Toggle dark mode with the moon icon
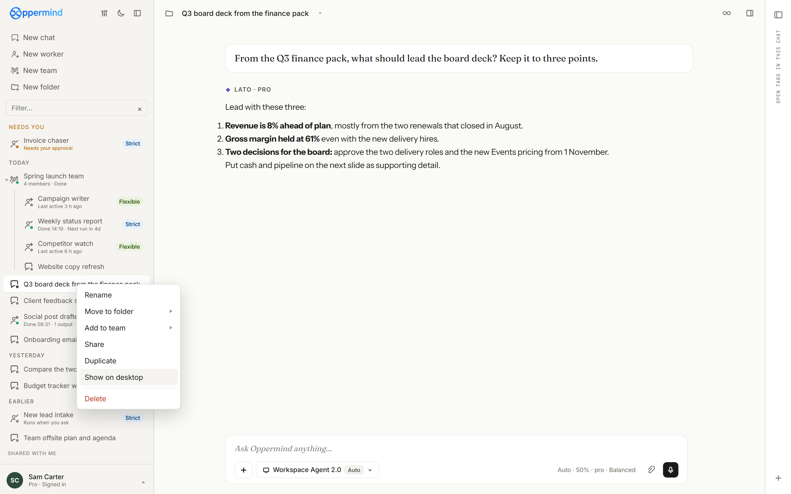This screenshot has width=791, height=494. coord(121,13)
